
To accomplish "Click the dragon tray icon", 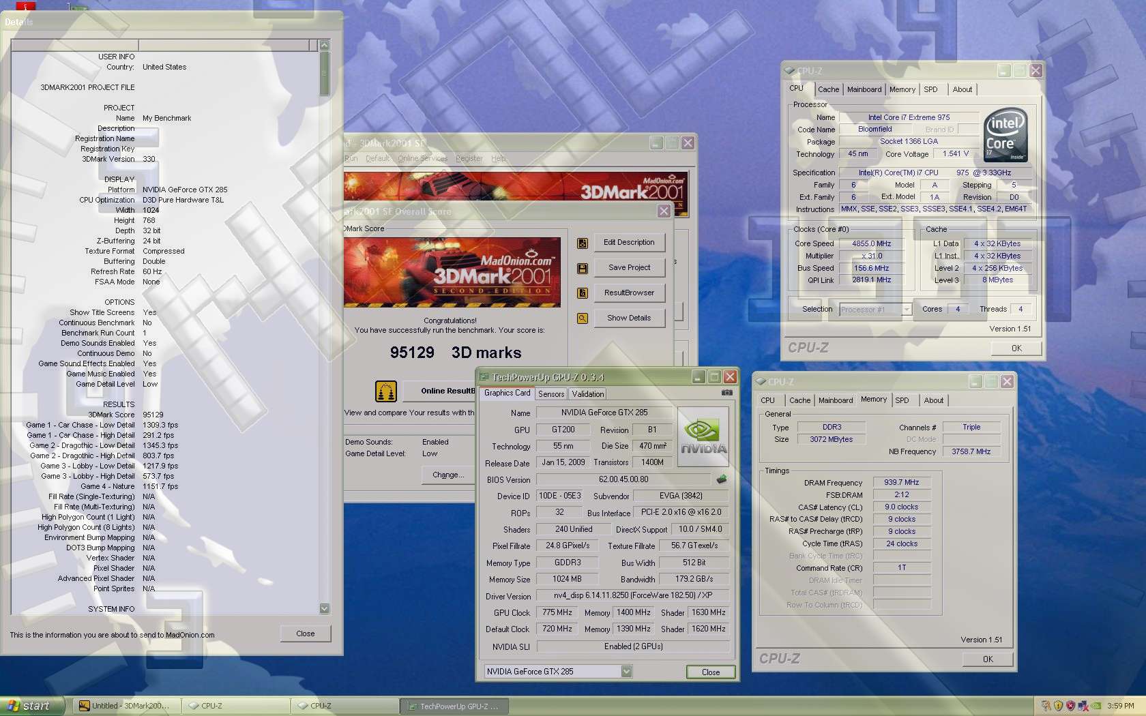I will pyautogui.click(x=1046, y=706).
